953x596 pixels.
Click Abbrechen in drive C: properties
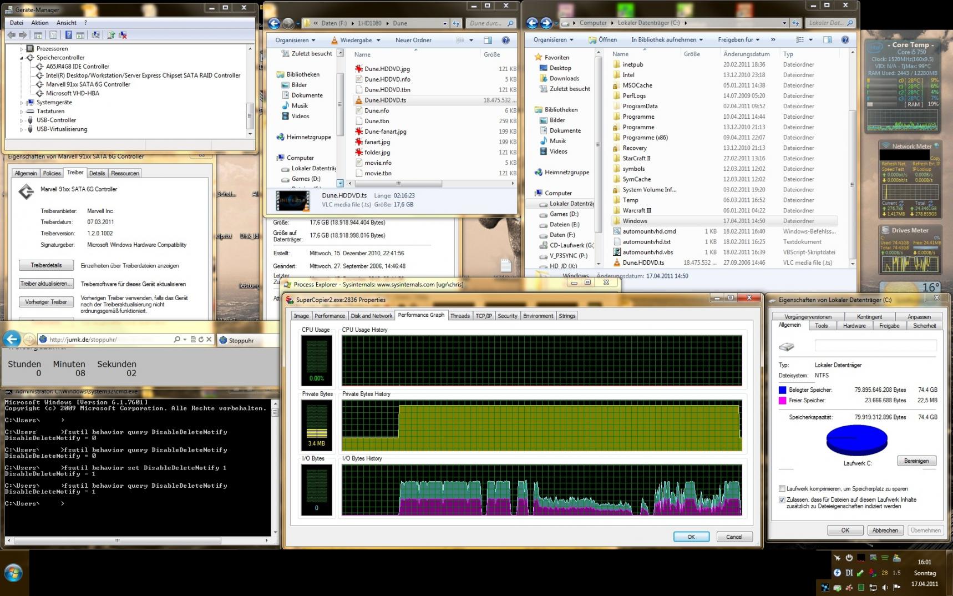885,530
